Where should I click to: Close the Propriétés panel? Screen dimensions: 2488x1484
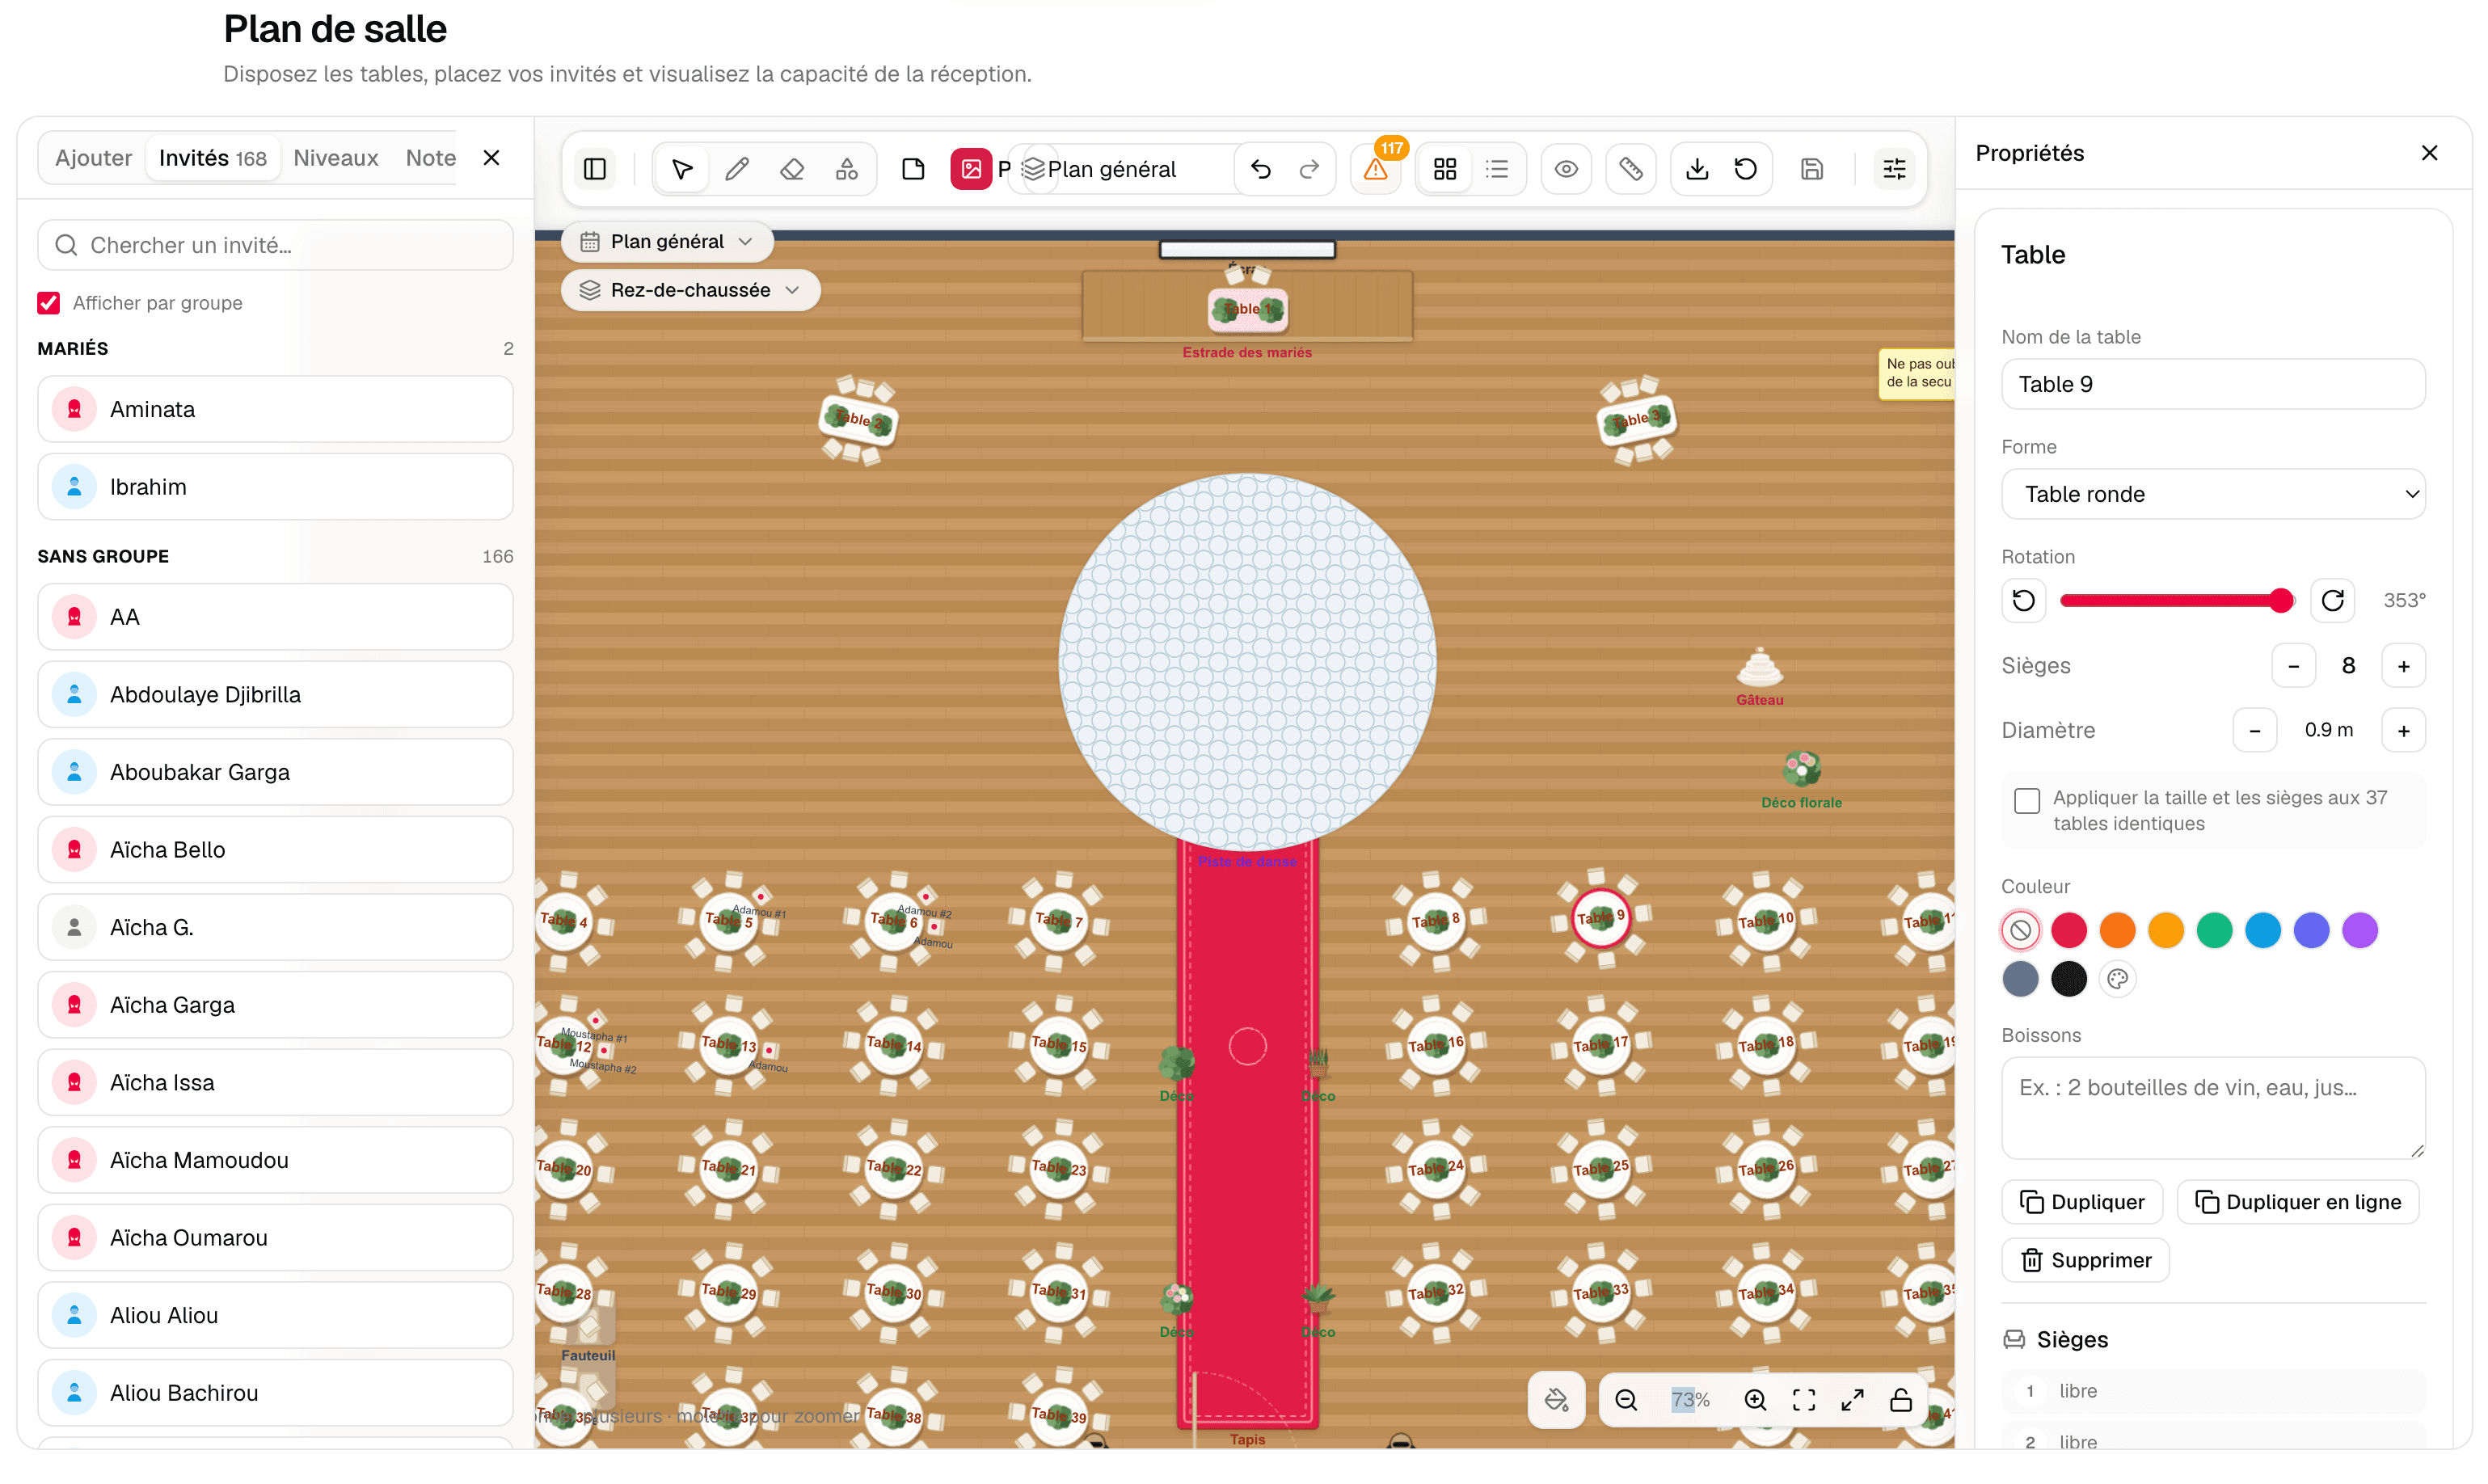[2430, 153]
